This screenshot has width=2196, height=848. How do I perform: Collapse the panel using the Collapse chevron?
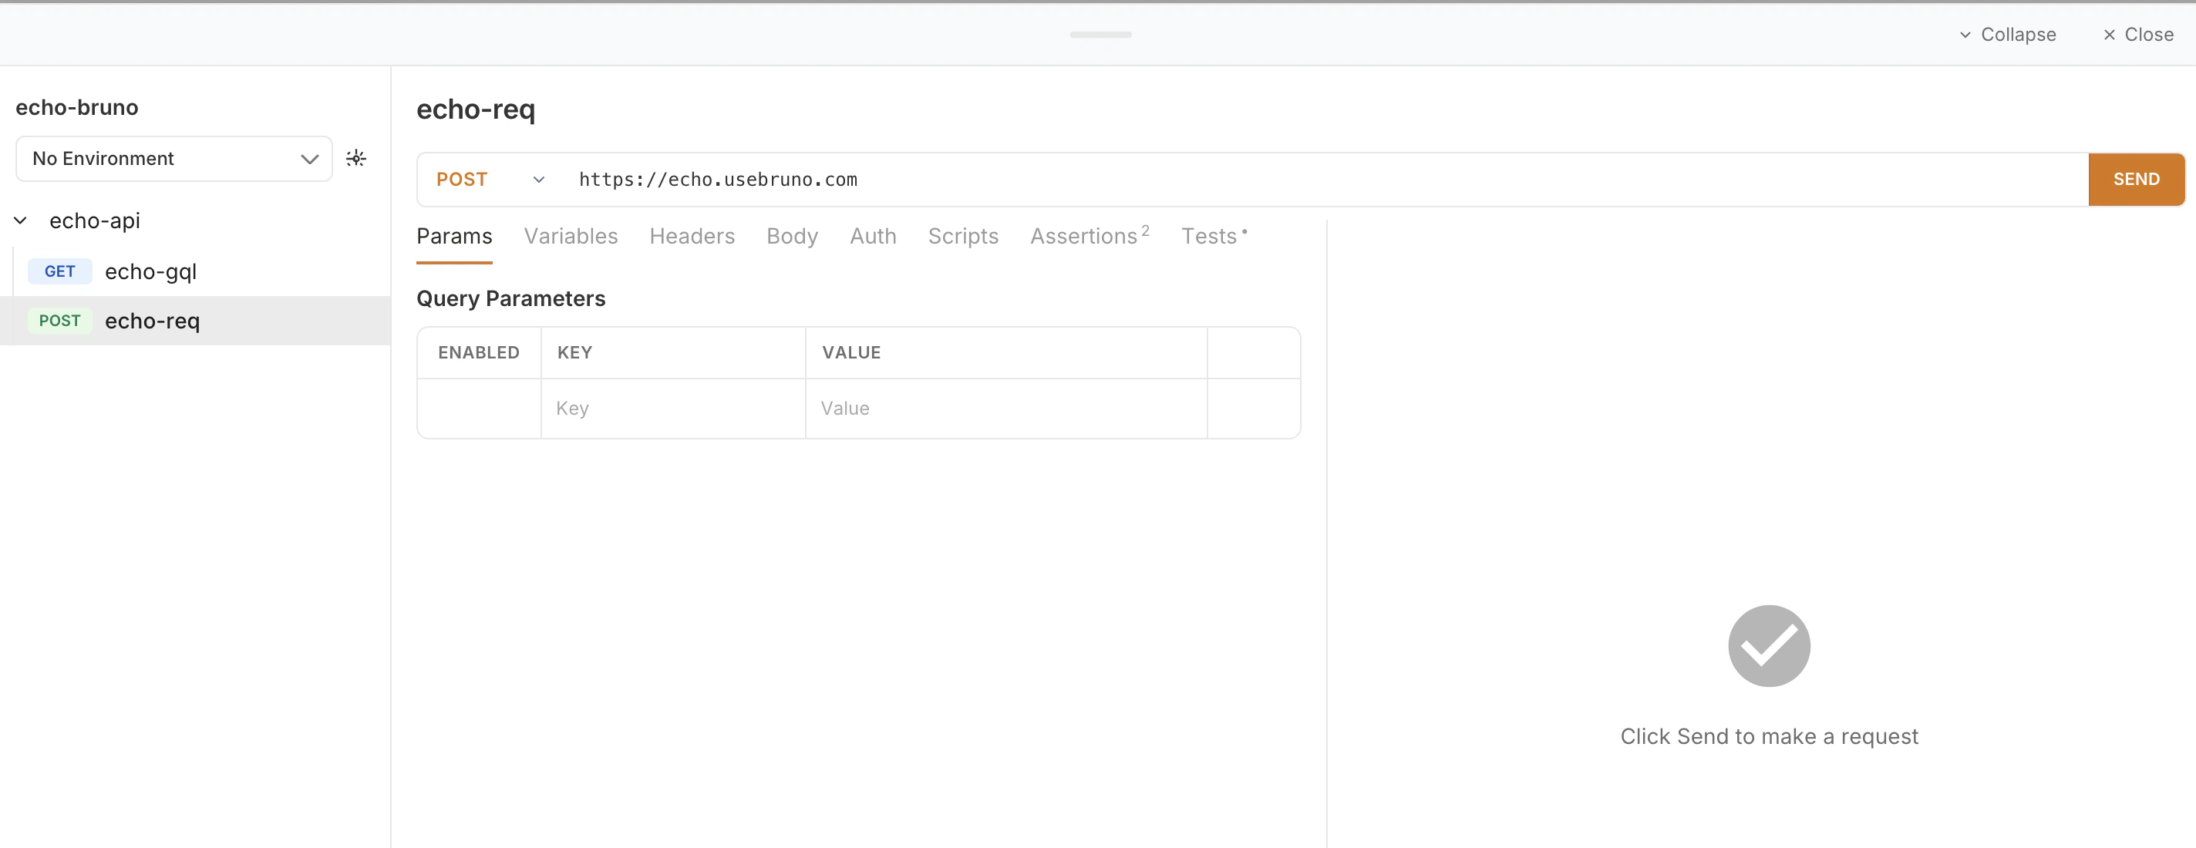(x=1964, y=35)
